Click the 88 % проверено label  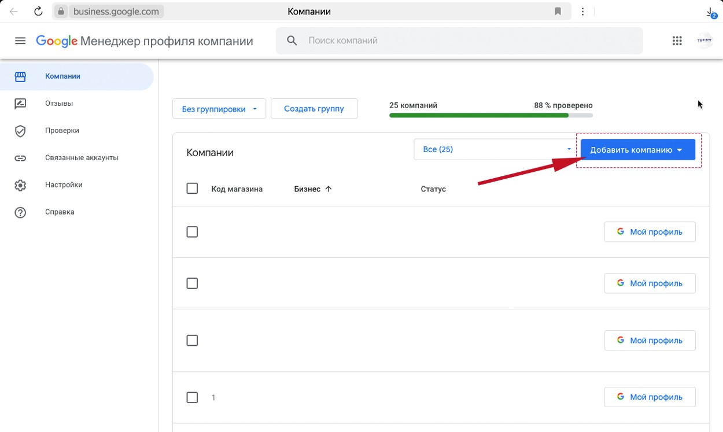(563, 105)
